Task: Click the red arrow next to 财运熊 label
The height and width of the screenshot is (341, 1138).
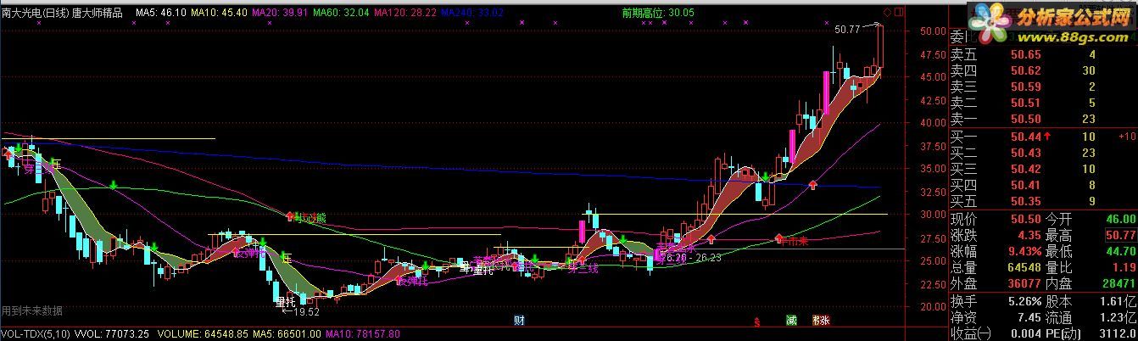Action: [x=289, y=216]
